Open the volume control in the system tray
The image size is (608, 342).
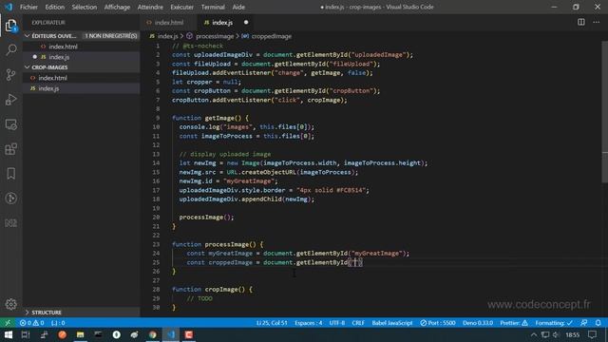[557, 334]
